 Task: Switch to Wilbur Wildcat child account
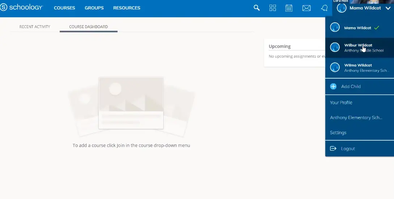[358, 48]
